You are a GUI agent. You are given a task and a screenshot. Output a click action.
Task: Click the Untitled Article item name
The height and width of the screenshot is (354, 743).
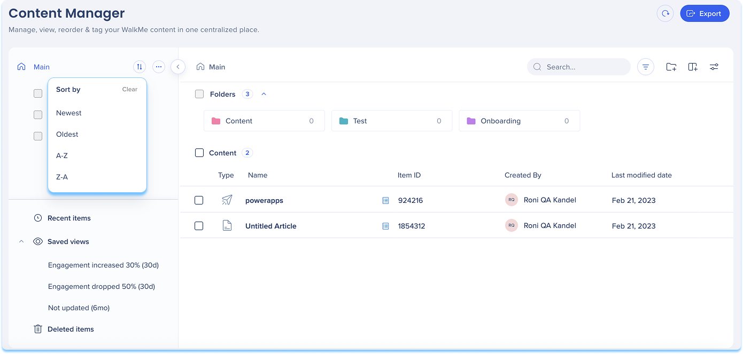(x=271, y=226)
